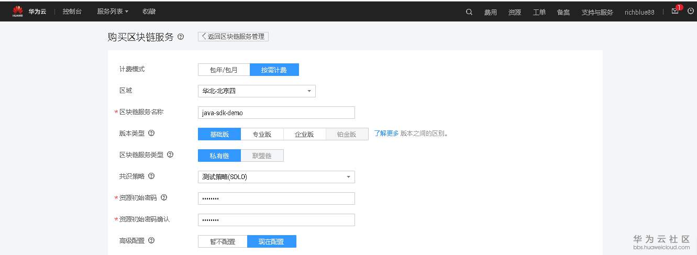Click help icon next to 资源初始密码

tap(164, 197)
